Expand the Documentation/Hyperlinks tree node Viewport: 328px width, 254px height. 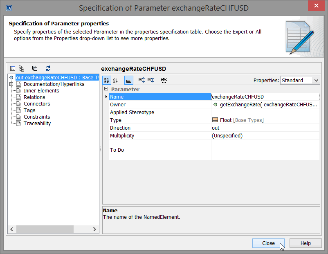[11, 84]
